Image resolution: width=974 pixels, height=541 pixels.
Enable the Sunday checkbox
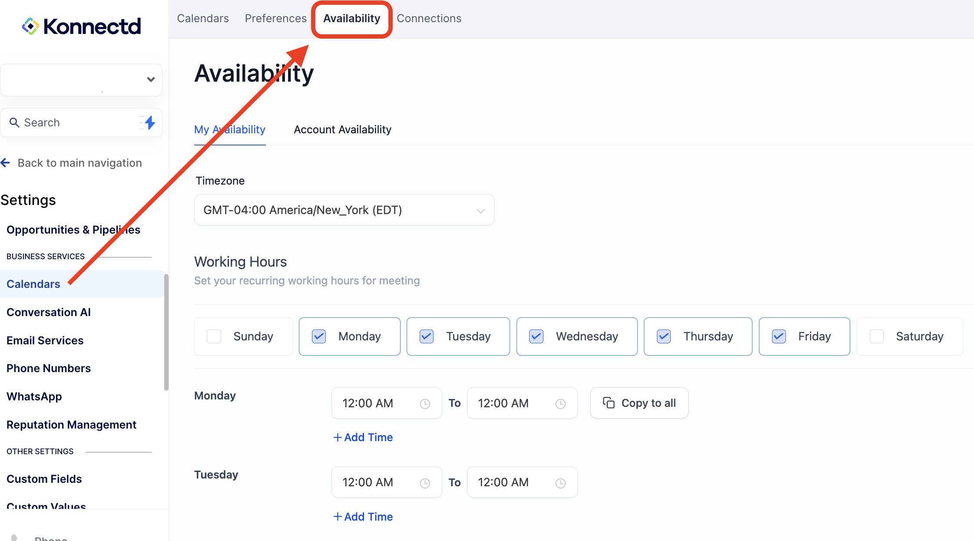click(214, 336)
